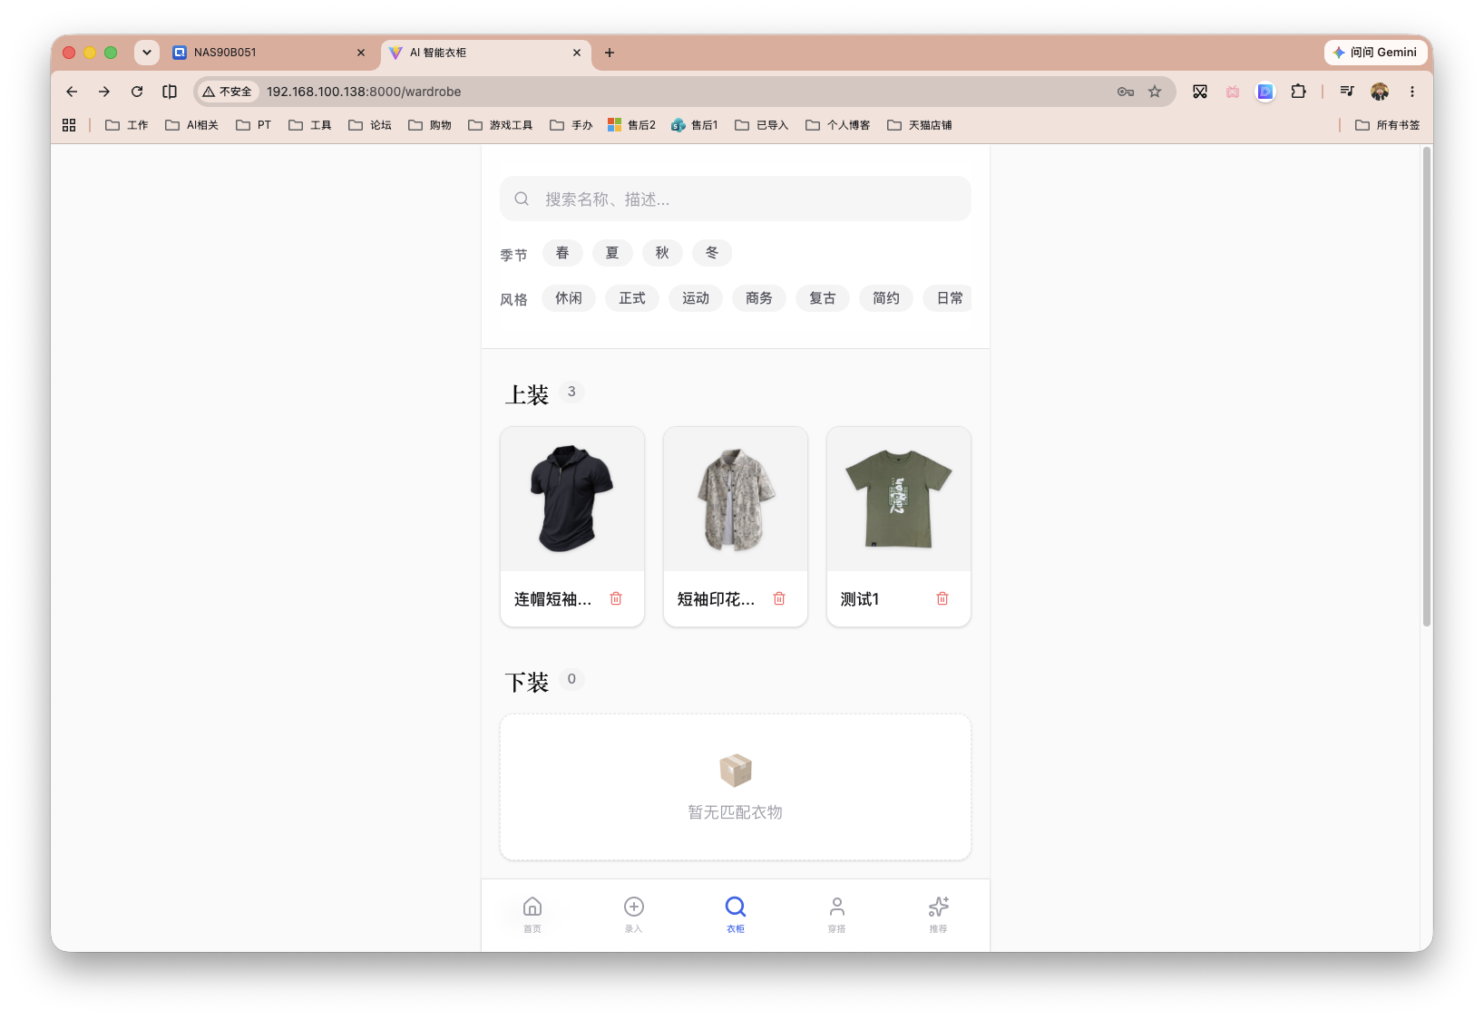The image size is (1484, 1019).
Task: Open the 工作 bookmarks folder
Action: (x=127, y=125)
